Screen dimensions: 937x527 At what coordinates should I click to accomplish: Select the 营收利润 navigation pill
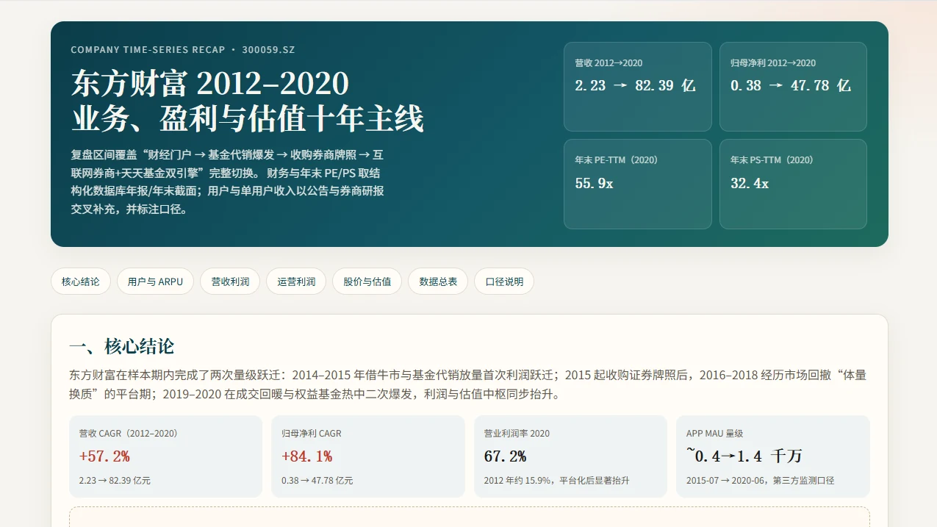point(230,282)
